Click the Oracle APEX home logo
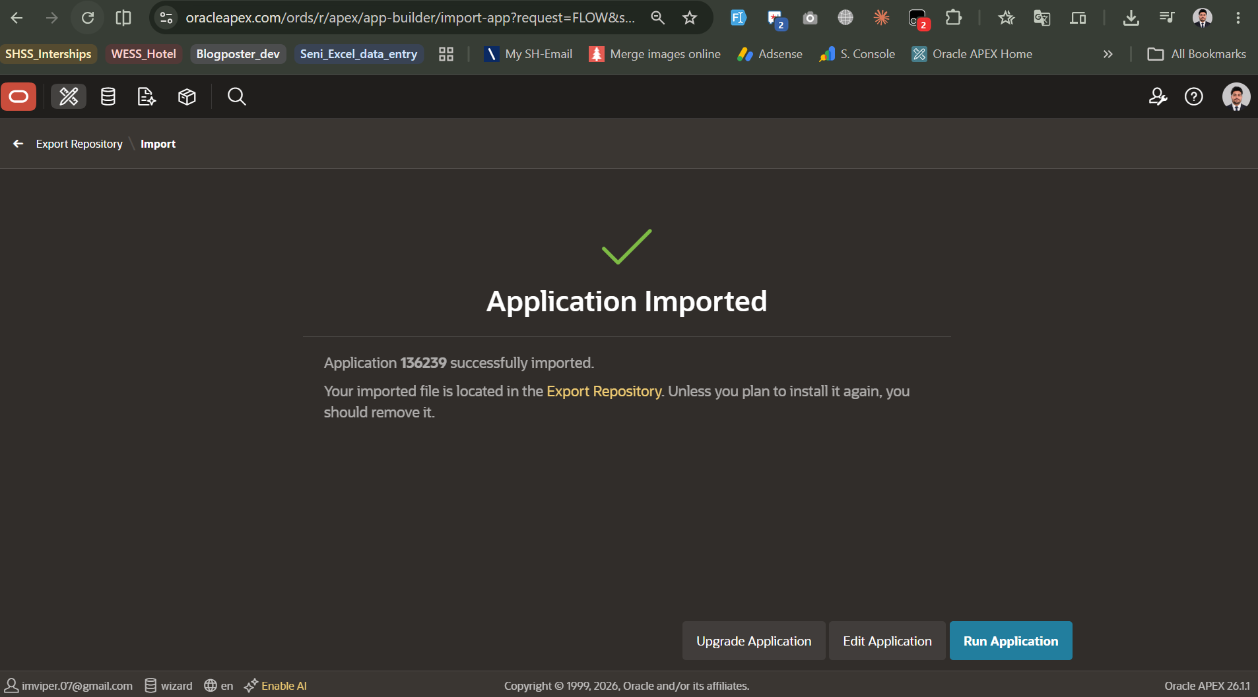 [18, 97]
